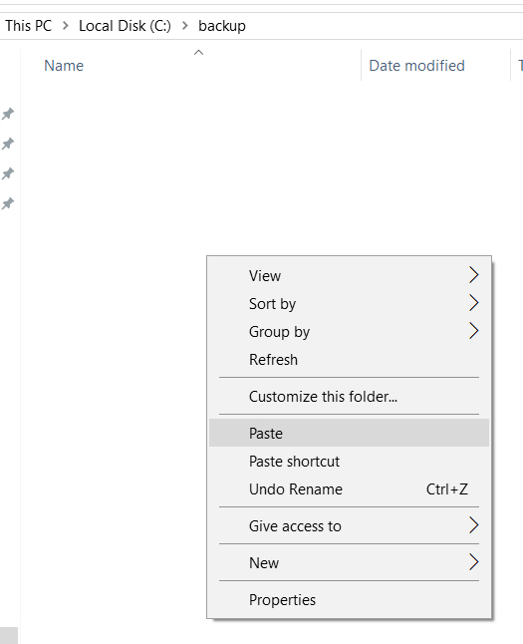Click the second pin icon in sidebar

(8, 144)
